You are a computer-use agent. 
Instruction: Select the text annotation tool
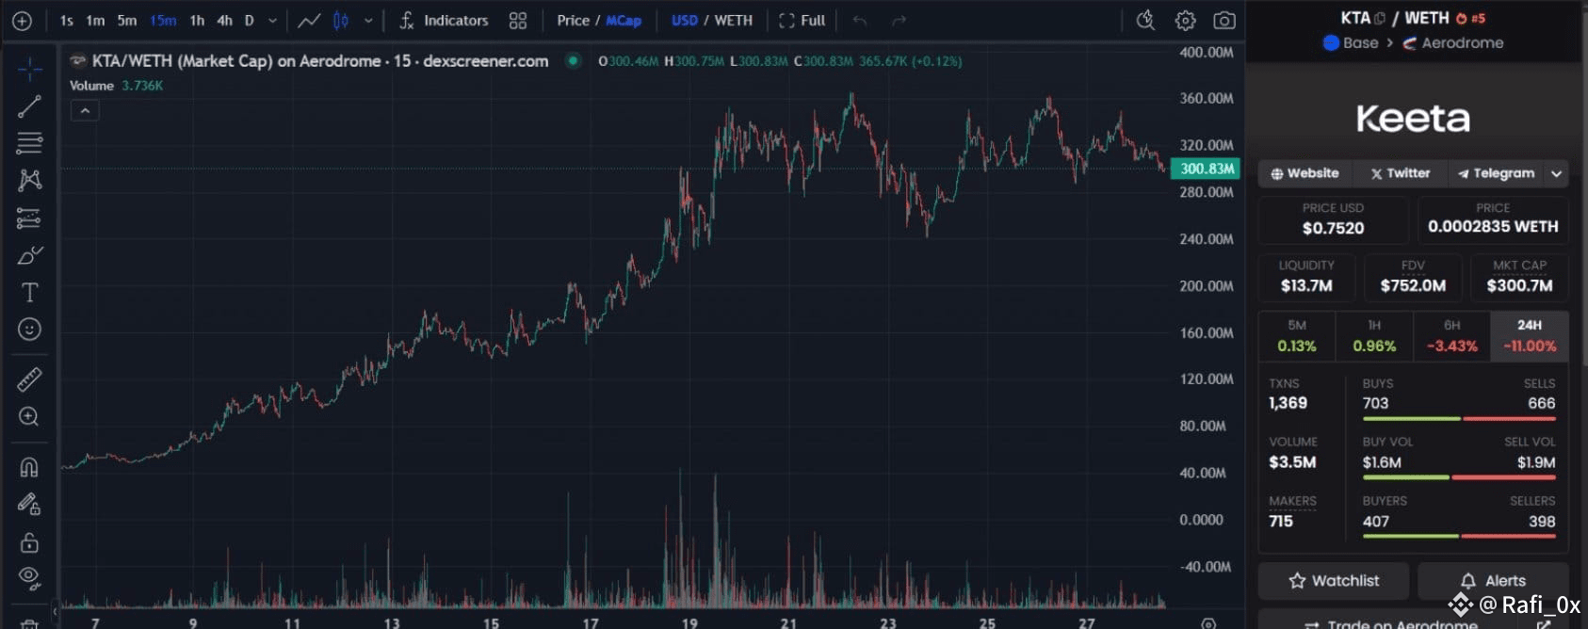(x=29, y=293)
